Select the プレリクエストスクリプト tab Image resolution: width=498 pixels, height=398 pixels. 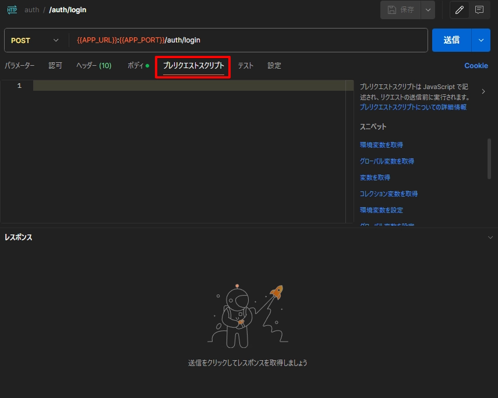(x=193, y=66)
